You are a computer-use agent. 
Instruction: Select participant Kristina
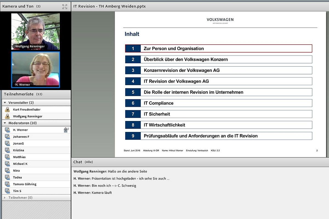pyautogui.click(x=36, y=150)
